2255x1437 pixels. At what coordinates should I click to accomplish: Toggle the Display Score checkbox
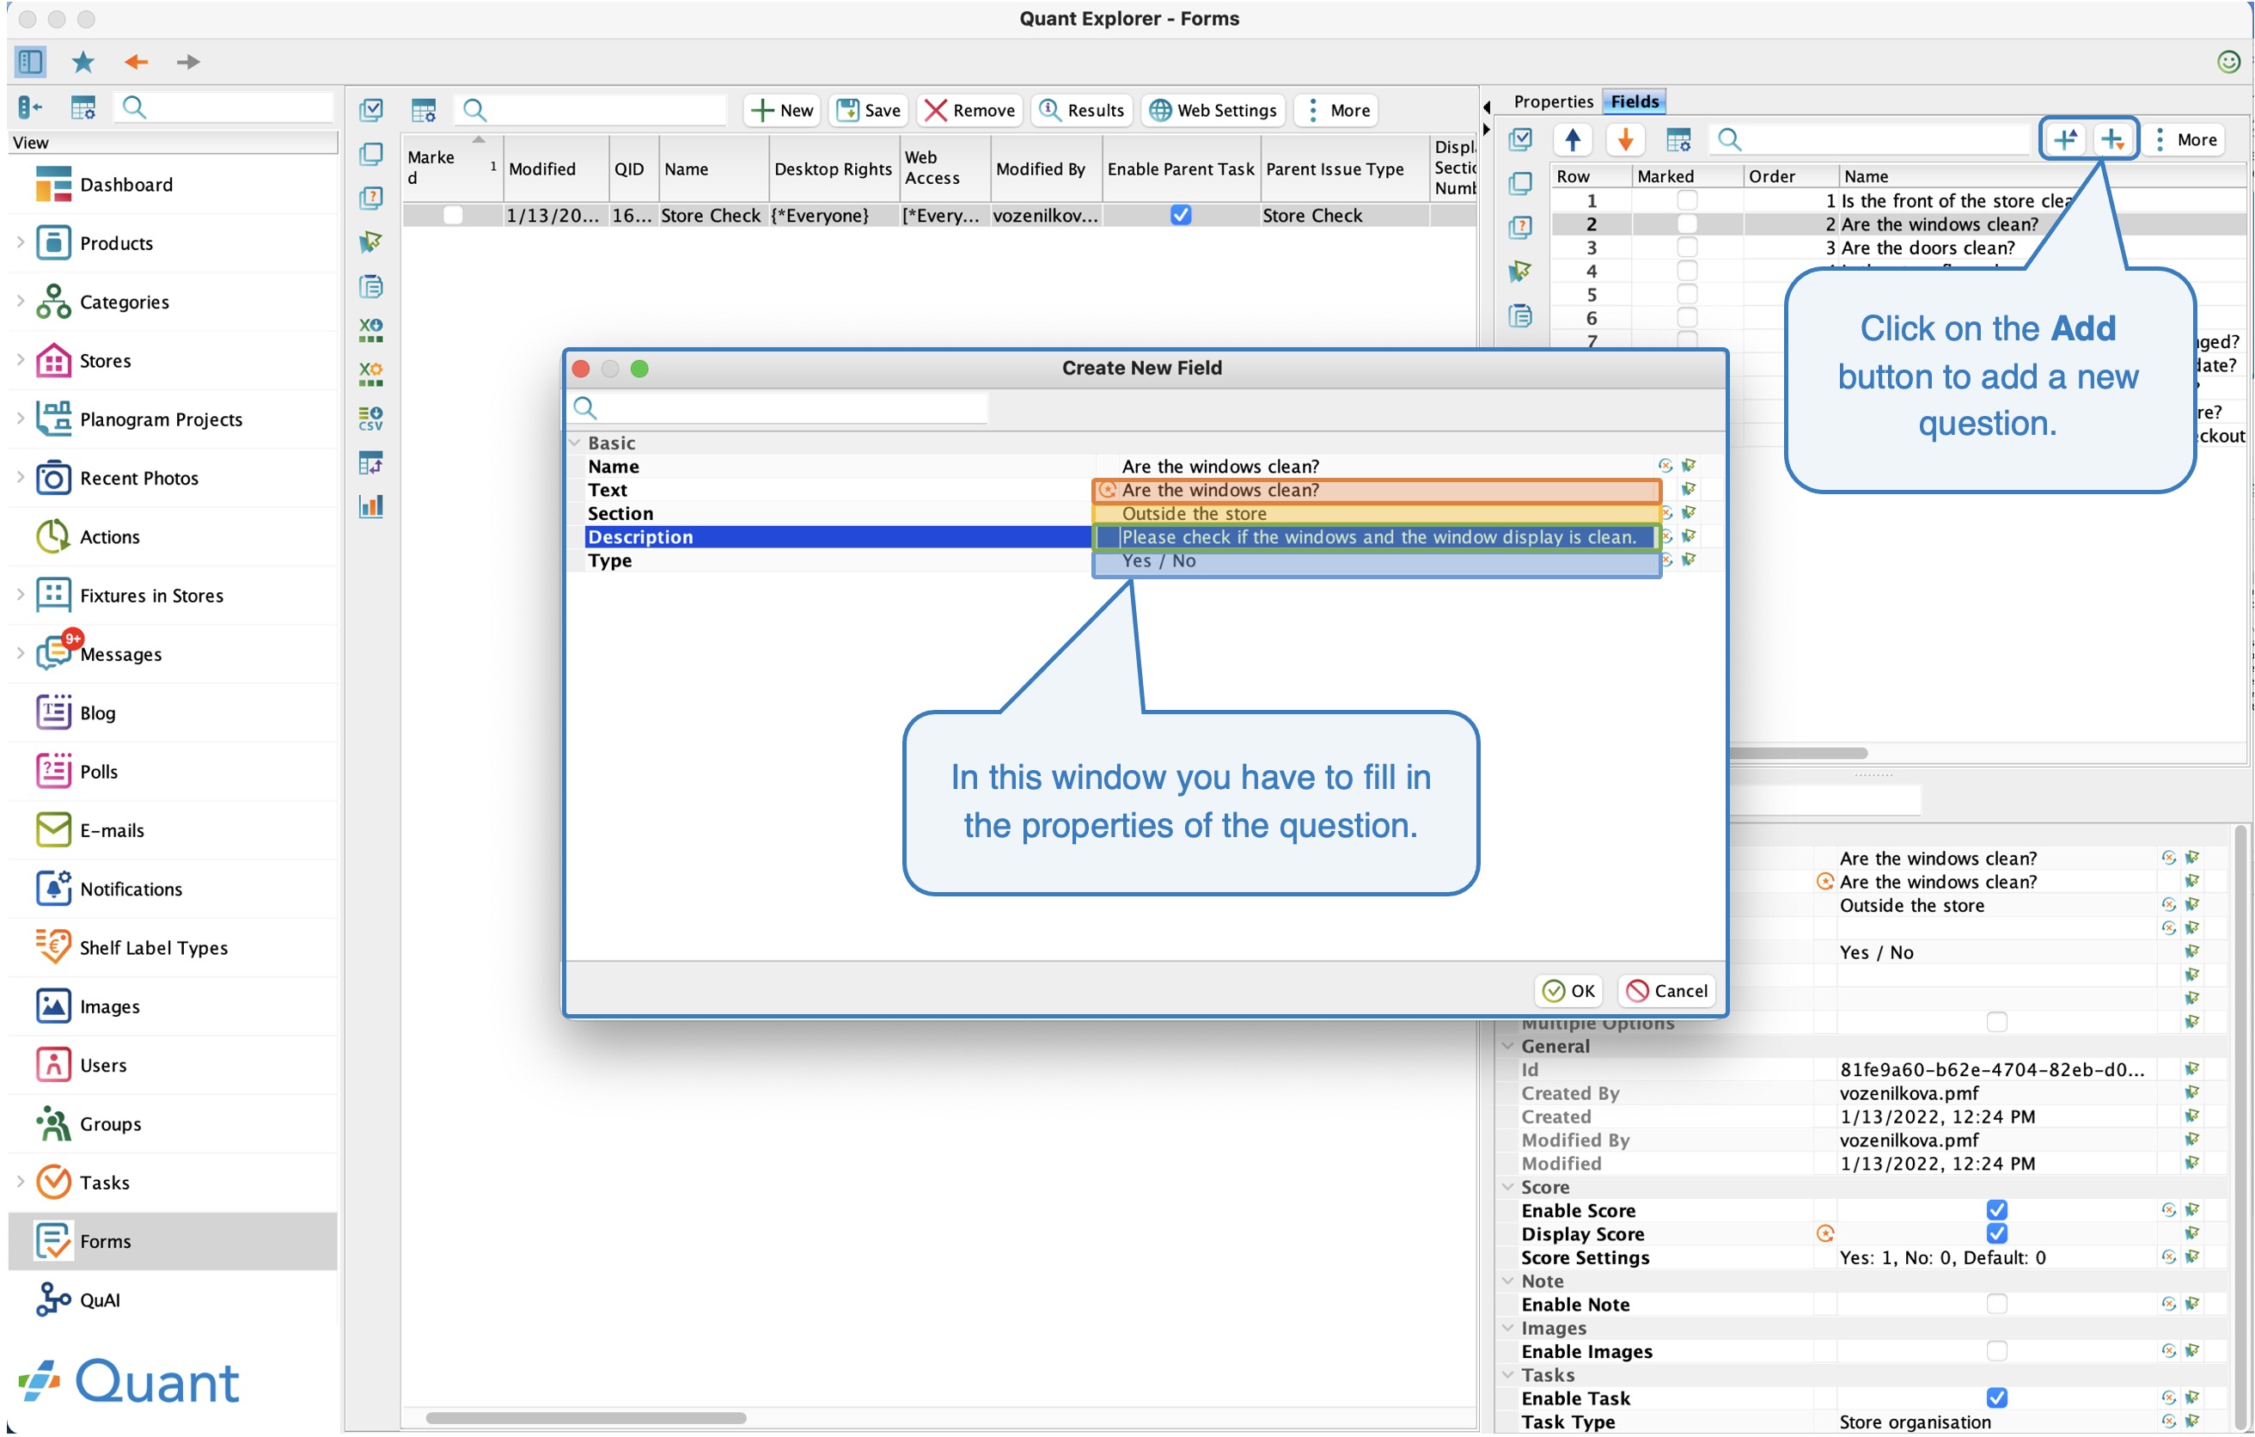(x=1996, y=1233)
